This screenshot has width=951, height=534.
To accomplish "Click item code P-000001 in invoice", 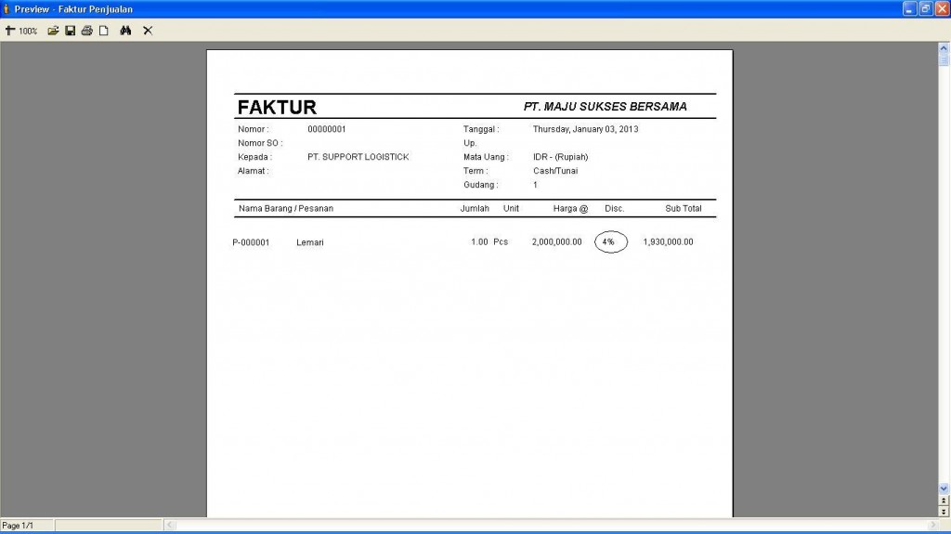I will tap(251, 242).
